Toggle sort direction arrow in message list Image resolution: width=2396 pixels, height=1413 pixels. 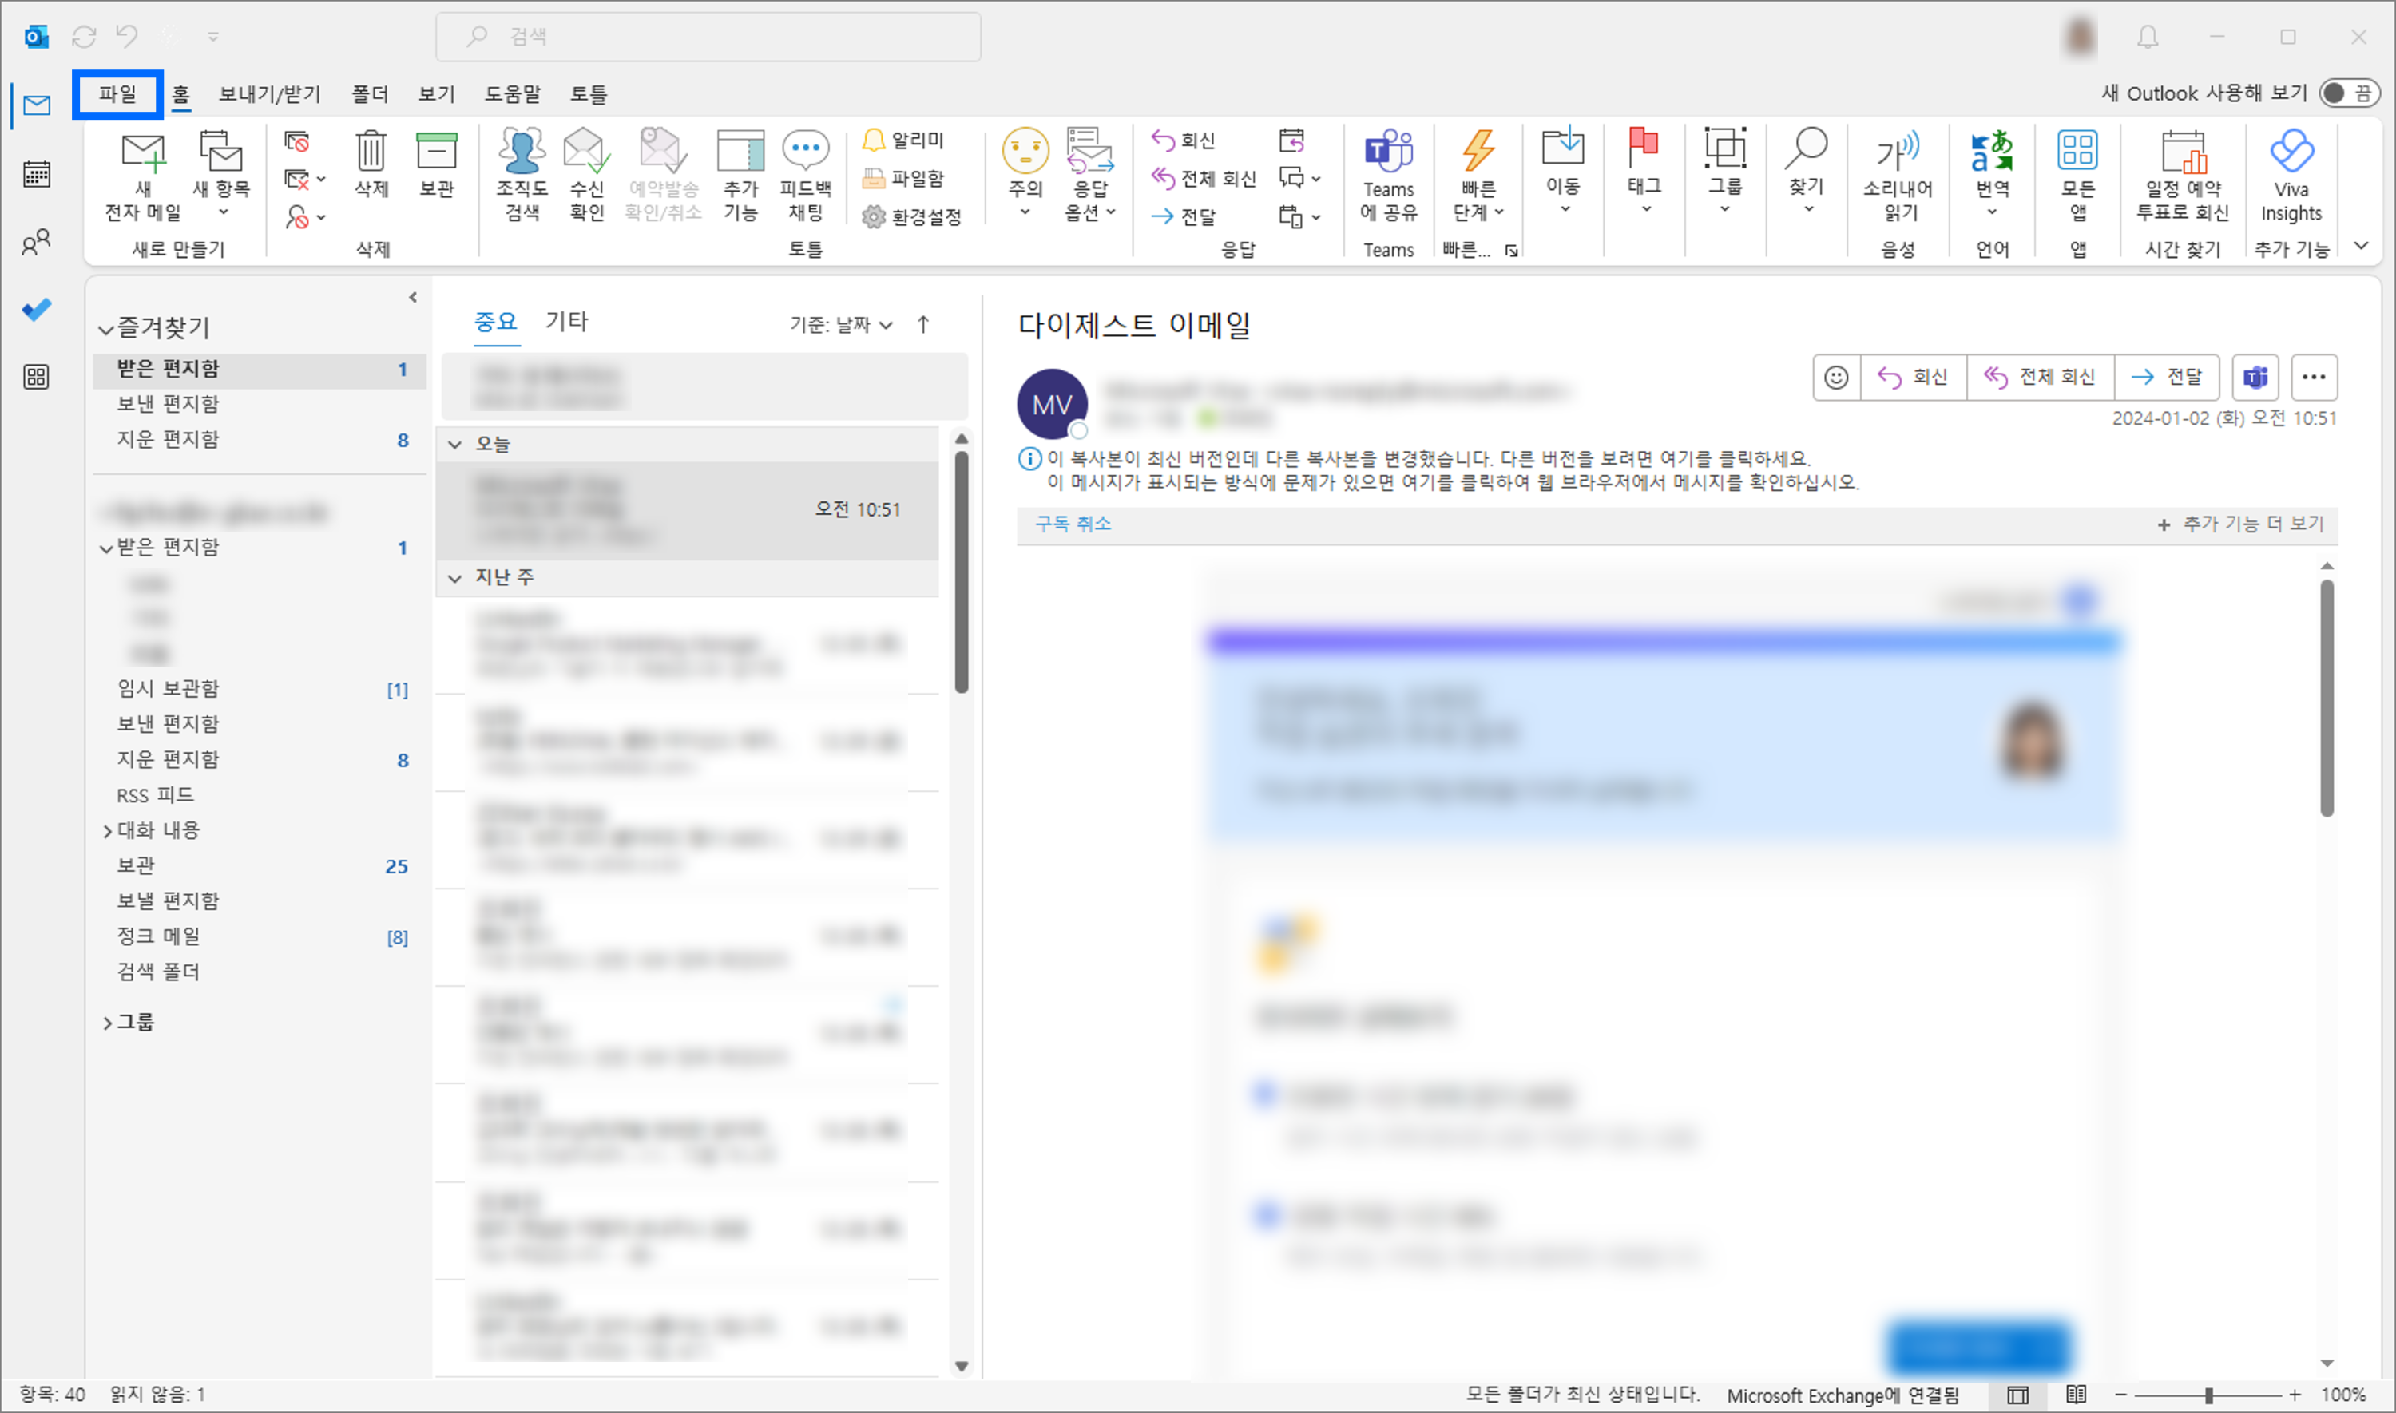click(x=922, y=325)
